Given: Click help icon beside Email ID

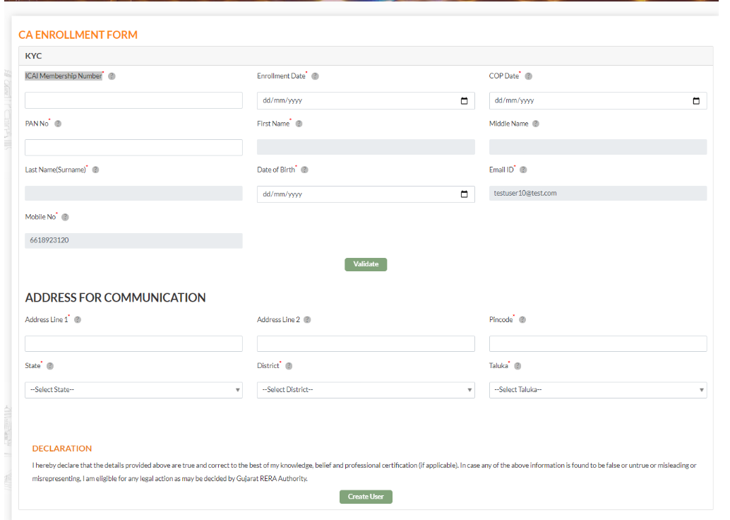Looking at the screenshot, I should (x=523, y=170).
